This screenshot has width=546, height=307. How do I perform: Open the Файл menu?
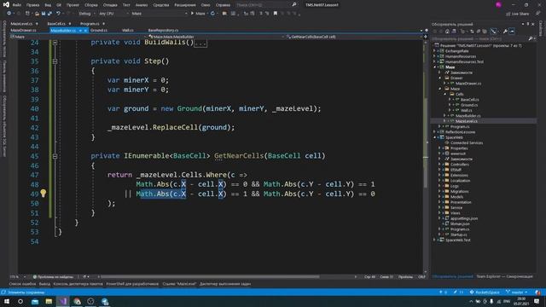point(17,5)
